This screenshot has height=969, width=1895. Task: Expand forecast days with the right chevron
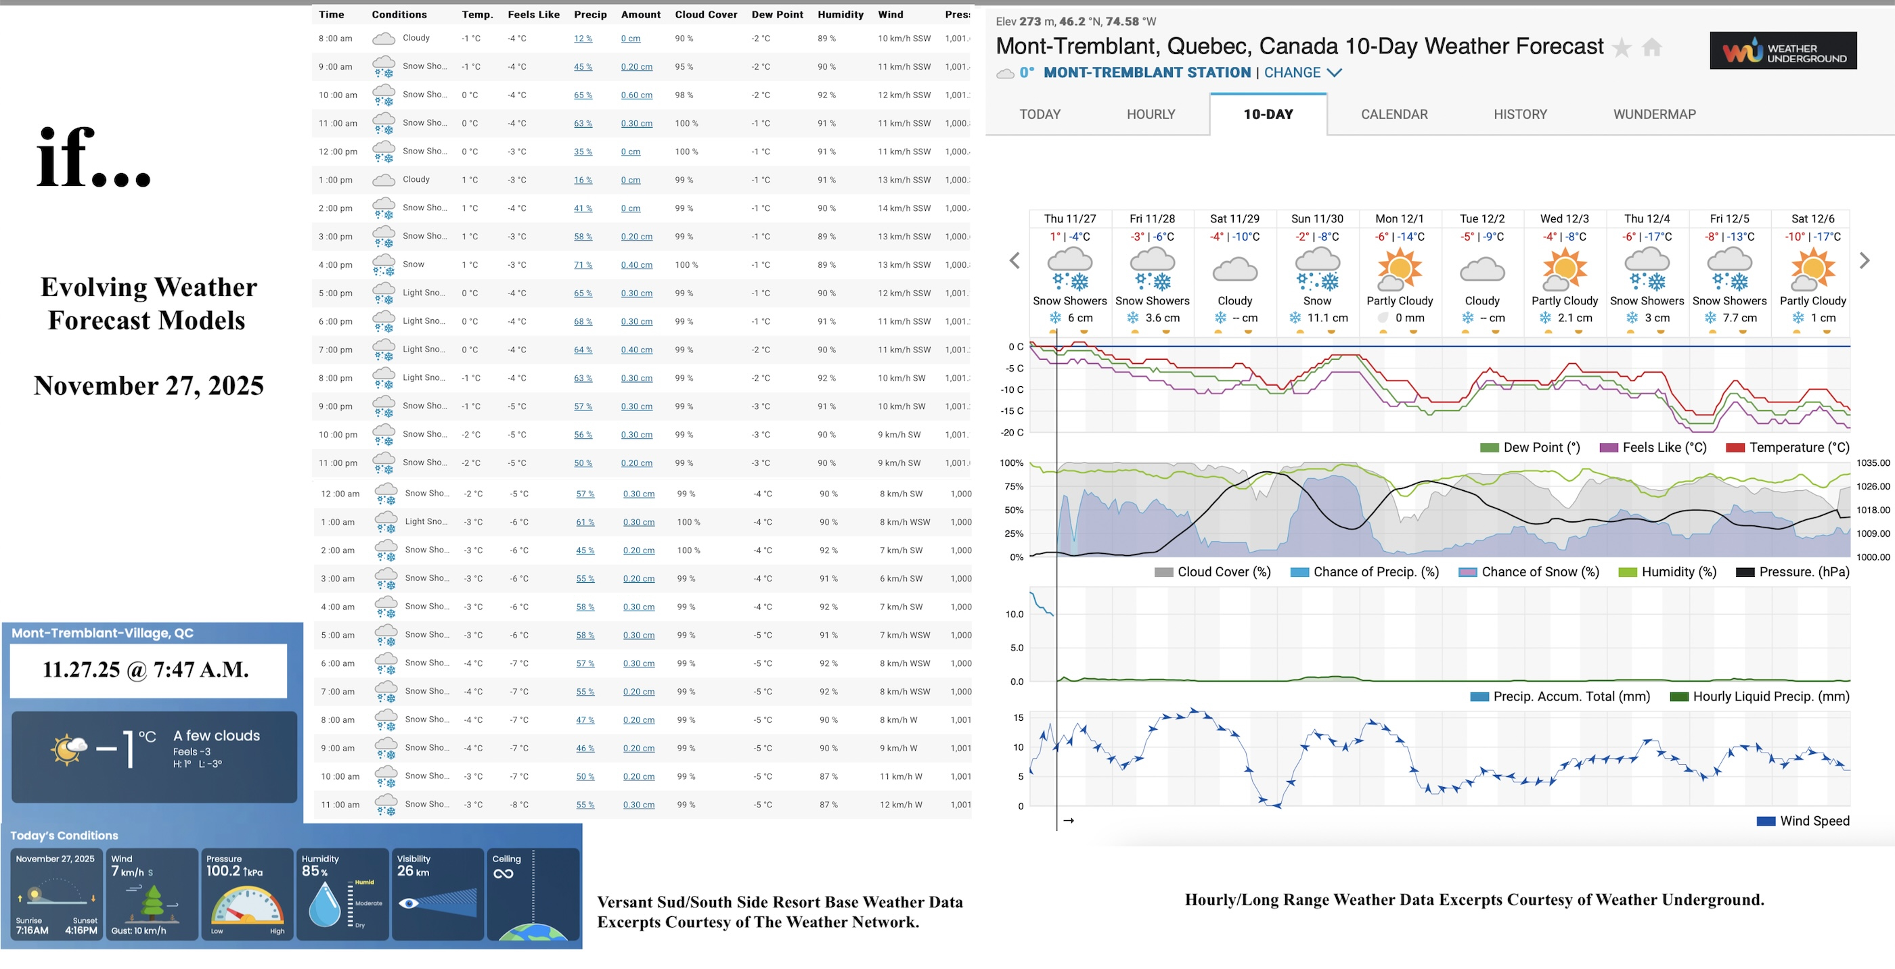click(1864, 261)
